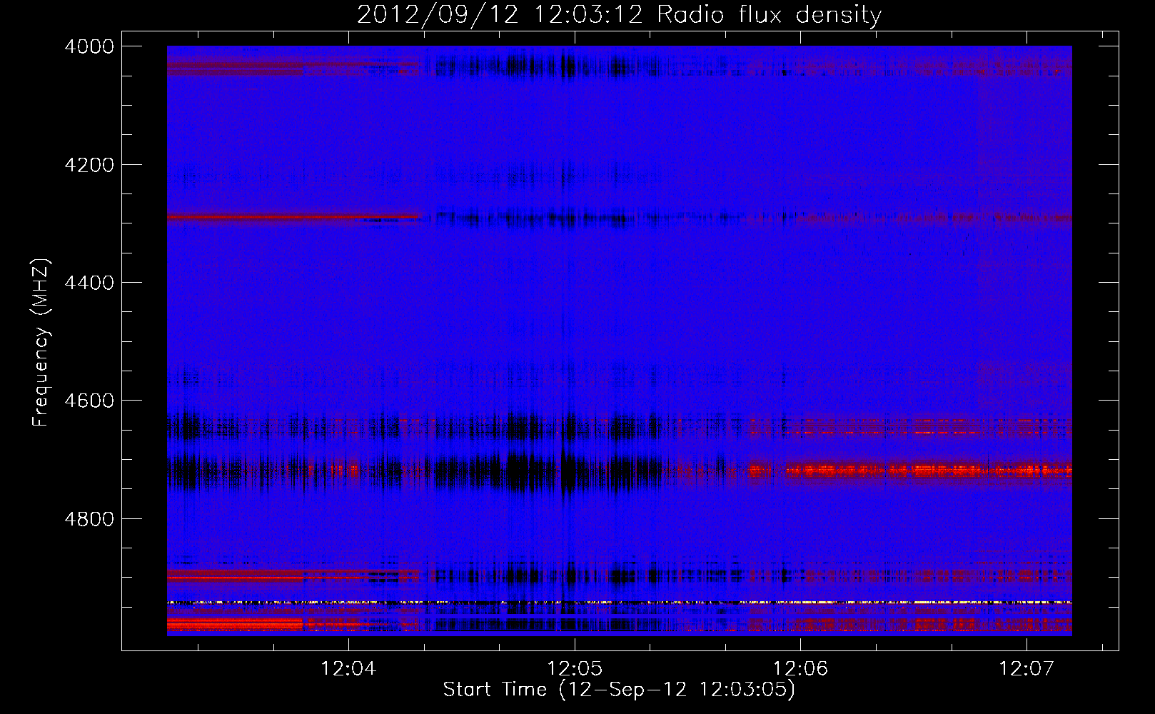
Task: Click the 12:07 time tick label
Action: tap(1027, 669)
